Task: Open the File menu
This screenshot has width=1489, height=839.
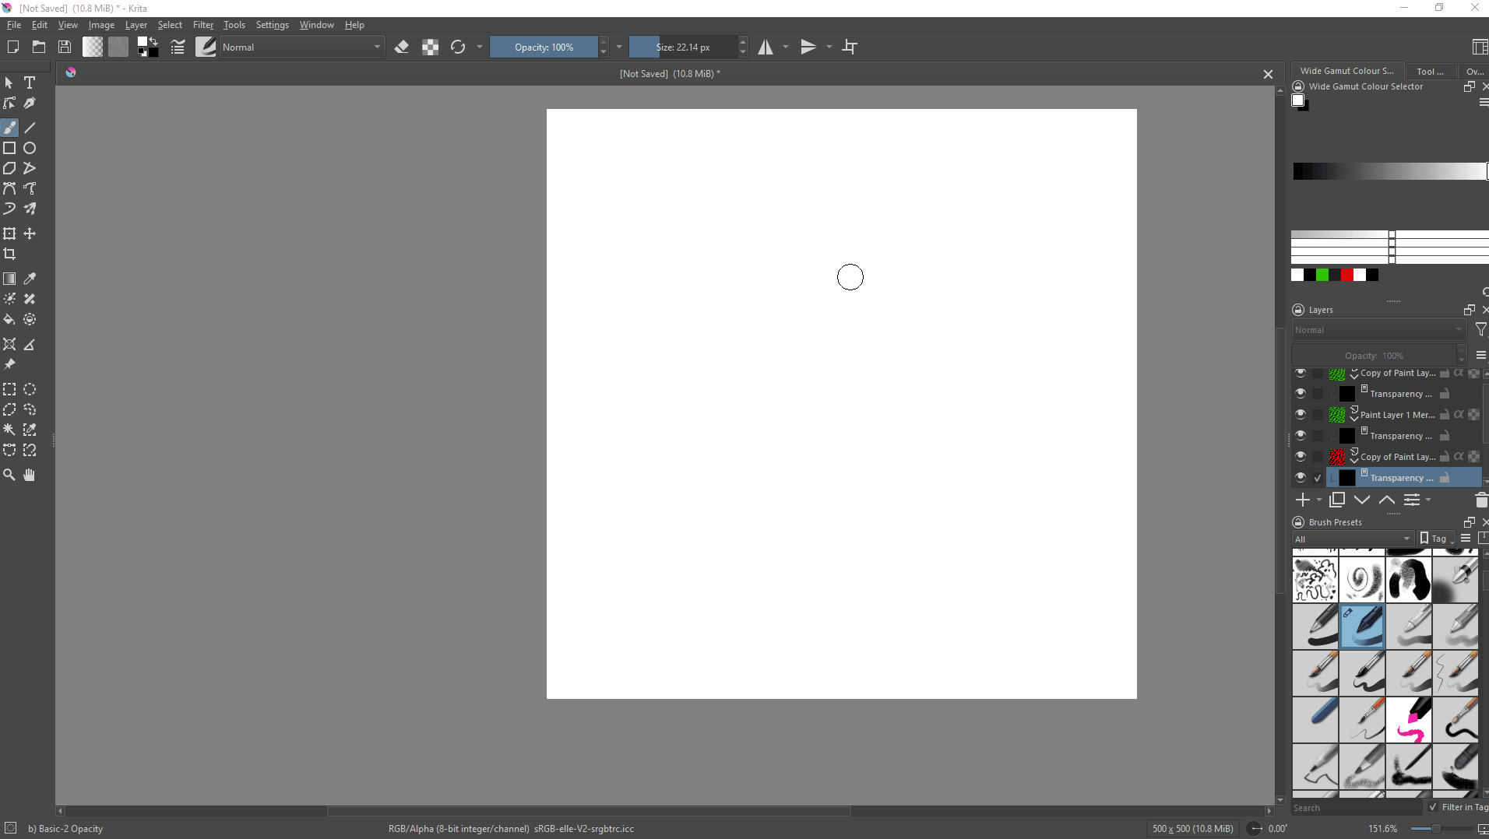Action: [14, 25]
